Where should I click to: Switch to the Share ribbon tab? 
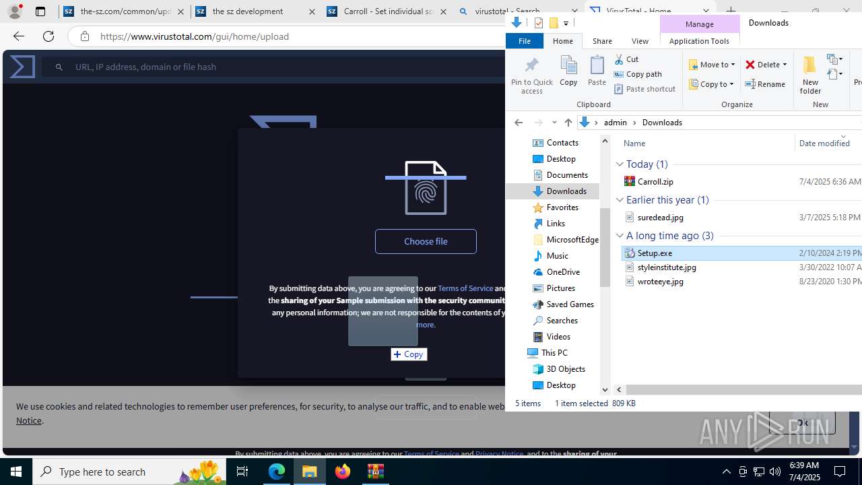point(602,41)
